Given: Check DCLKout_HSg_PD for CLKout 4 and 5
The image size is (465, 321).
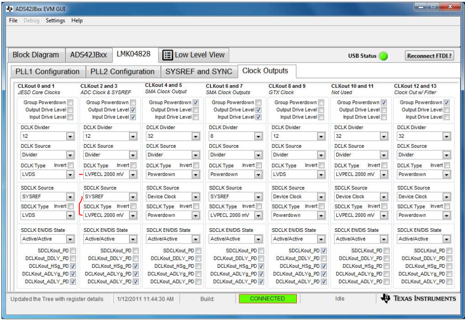Looking at the screenshot, I should point(198,266).
